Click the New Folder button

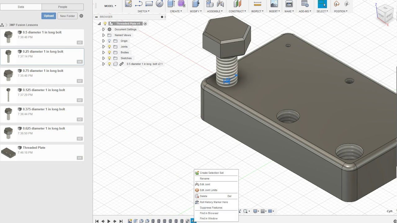coord(67,16)
